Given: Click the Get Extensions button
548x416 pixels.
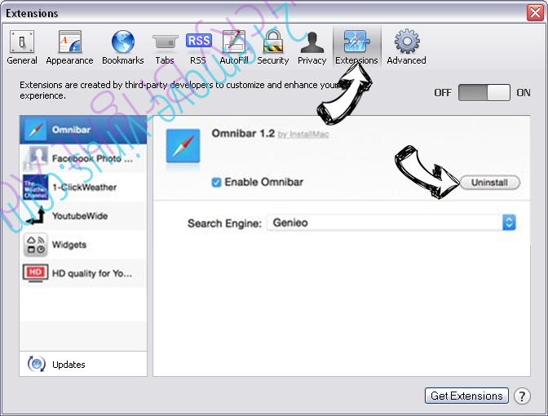Looking at the screenshot, I should [x=466, y=396].
